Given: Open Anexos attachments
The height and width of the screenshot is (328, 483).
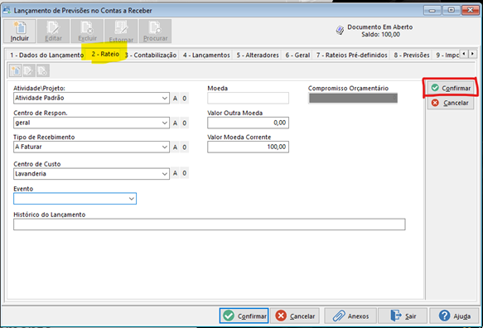Looking at the screenshot, I should (350, 316).
